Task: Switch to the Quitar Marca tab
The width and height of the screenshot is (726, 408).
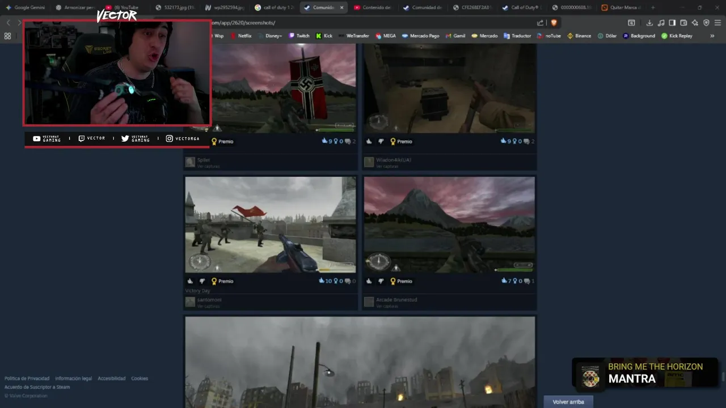Action: tap(621, 7)
